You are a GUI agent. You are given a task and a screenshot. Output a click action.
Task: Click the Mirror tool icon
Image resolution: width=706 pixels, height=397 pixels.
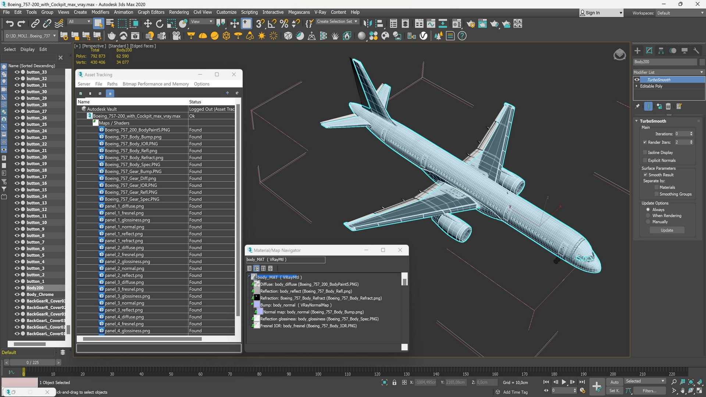tap(367, 24)
